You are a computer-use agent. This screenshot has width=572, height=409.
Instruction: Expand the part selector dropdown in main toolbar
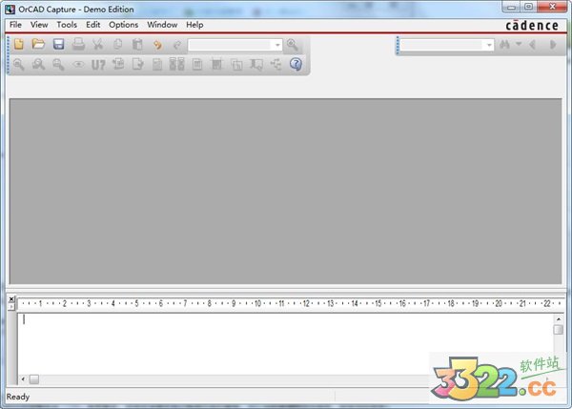(277, 45)
